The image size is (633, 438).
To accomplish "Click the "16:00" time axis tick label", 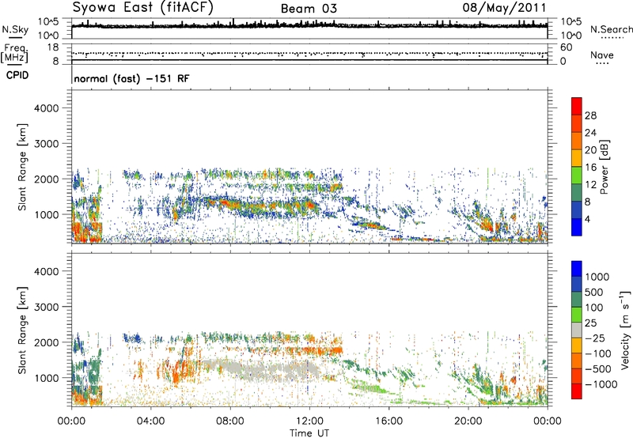I will tap(389, 421).
